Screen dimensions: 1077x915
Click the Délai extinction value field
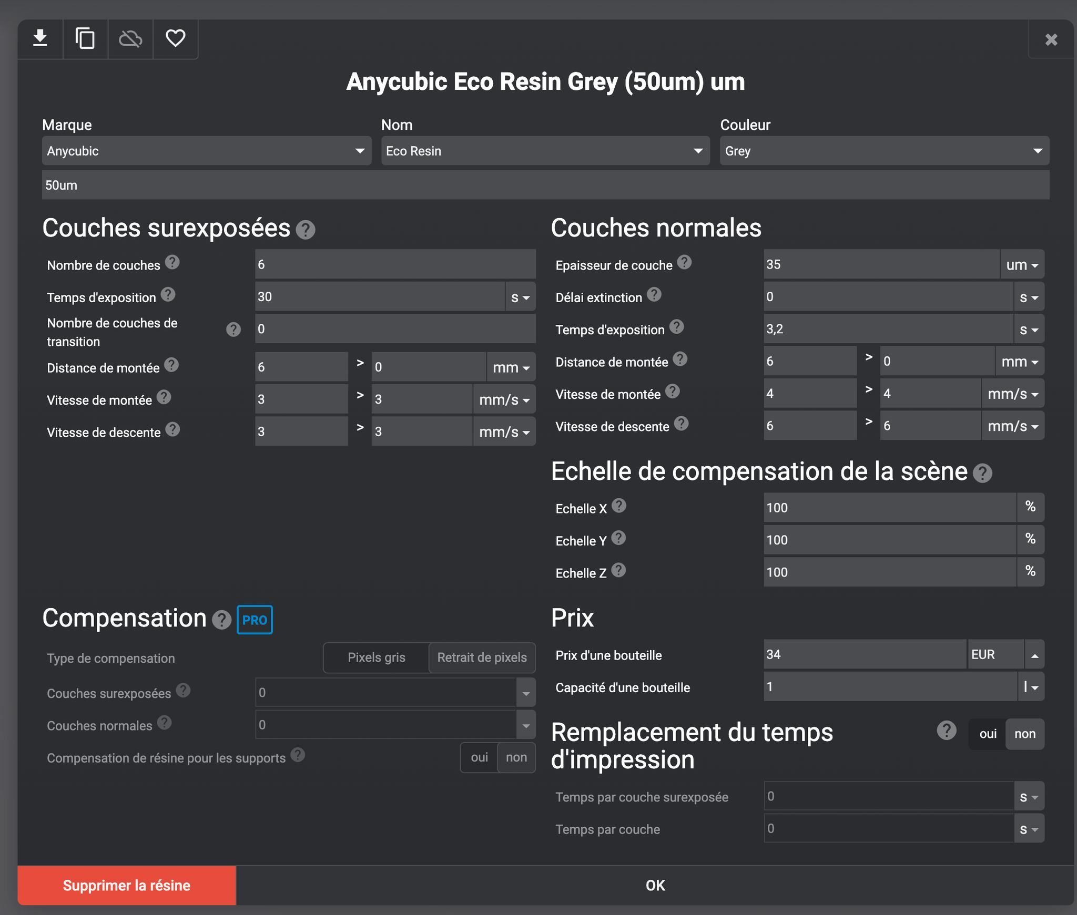pyautogui.click(x=888, y=296)
